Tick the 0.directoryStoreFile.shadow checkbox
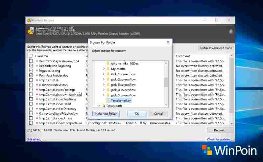The image size is (263, 162). [x=31, y=113]
